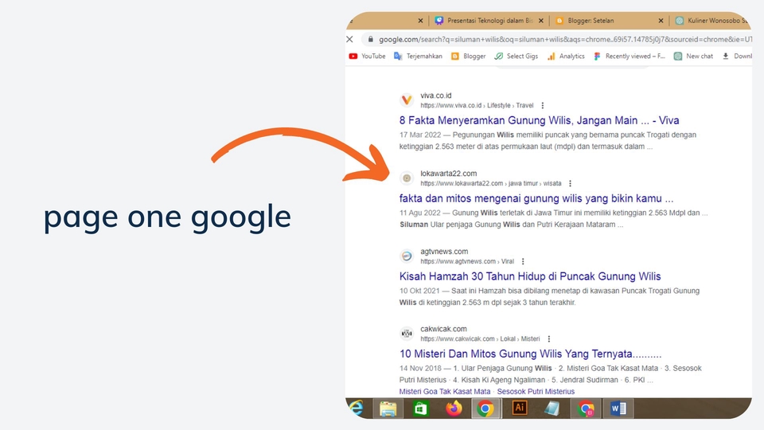Screen dimensions: 764x430
Task: Click the viva.co.id site name
Action: tap(435, 95)
